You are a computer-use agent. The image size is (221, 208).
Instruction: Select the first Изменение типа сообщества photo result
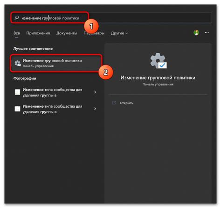click(55, 92)
